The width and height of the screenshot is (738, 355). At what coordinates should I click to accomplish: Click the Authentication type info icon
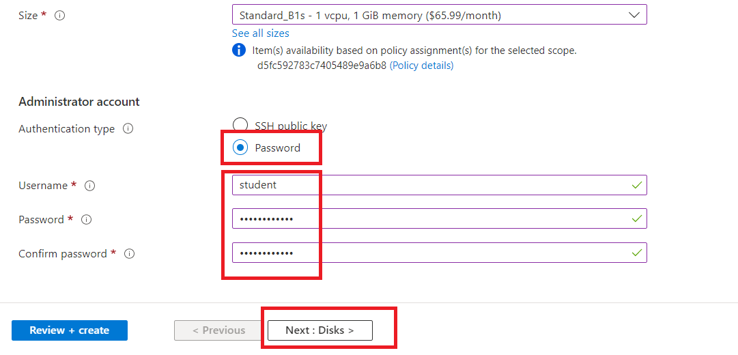tap(128, 129)
